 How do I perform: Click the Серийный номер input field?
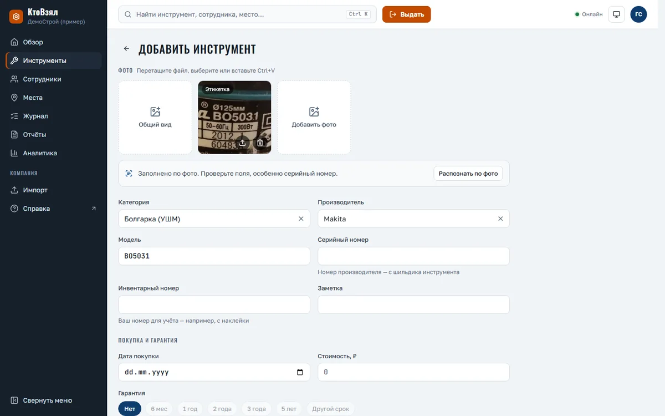pyautogui.click(x=413, y=256)
